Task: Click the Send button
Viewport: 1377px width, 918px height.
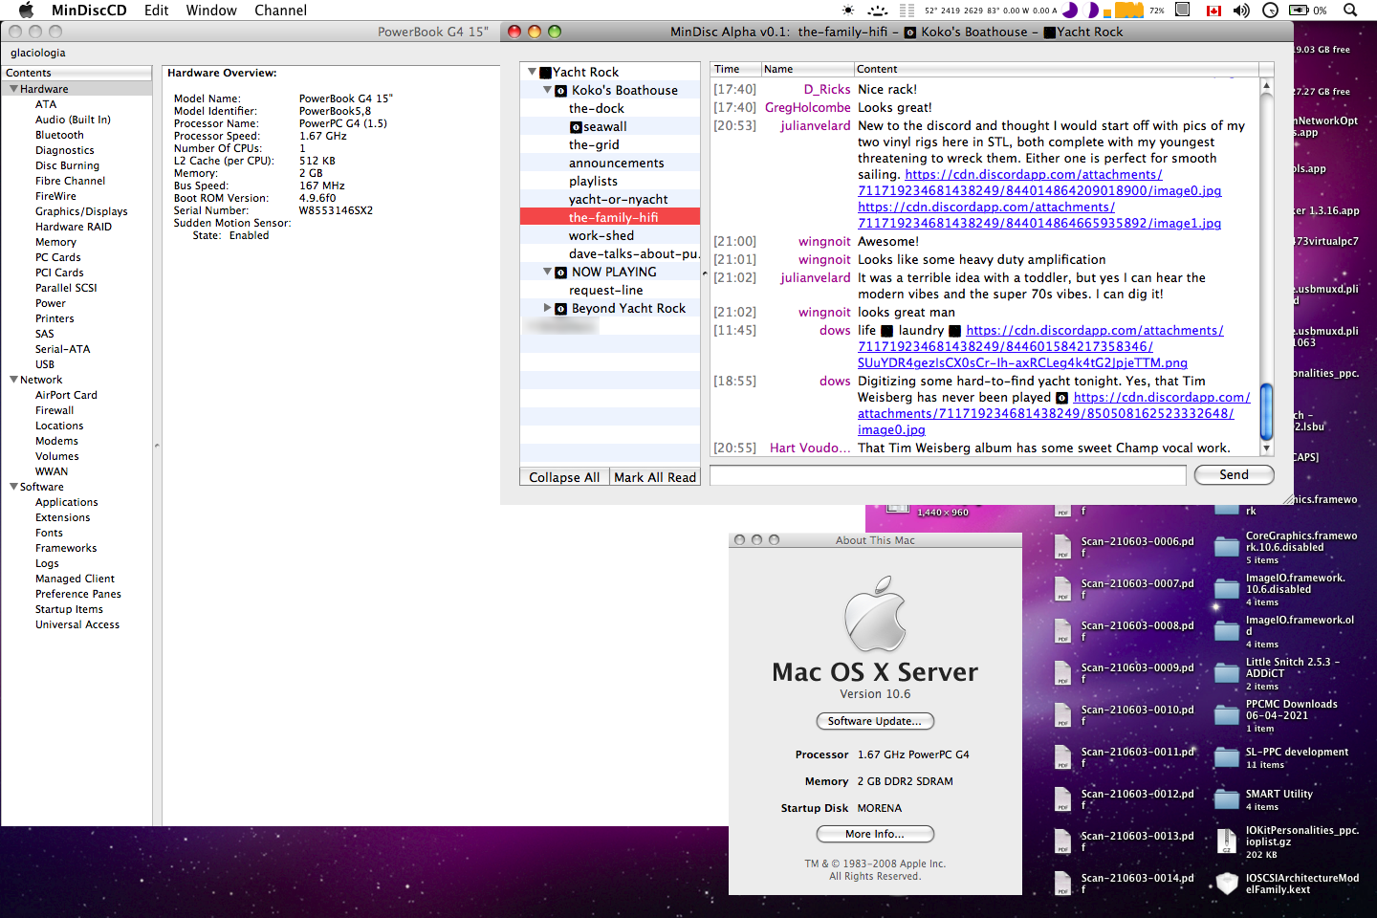Action: point(1234,475)
